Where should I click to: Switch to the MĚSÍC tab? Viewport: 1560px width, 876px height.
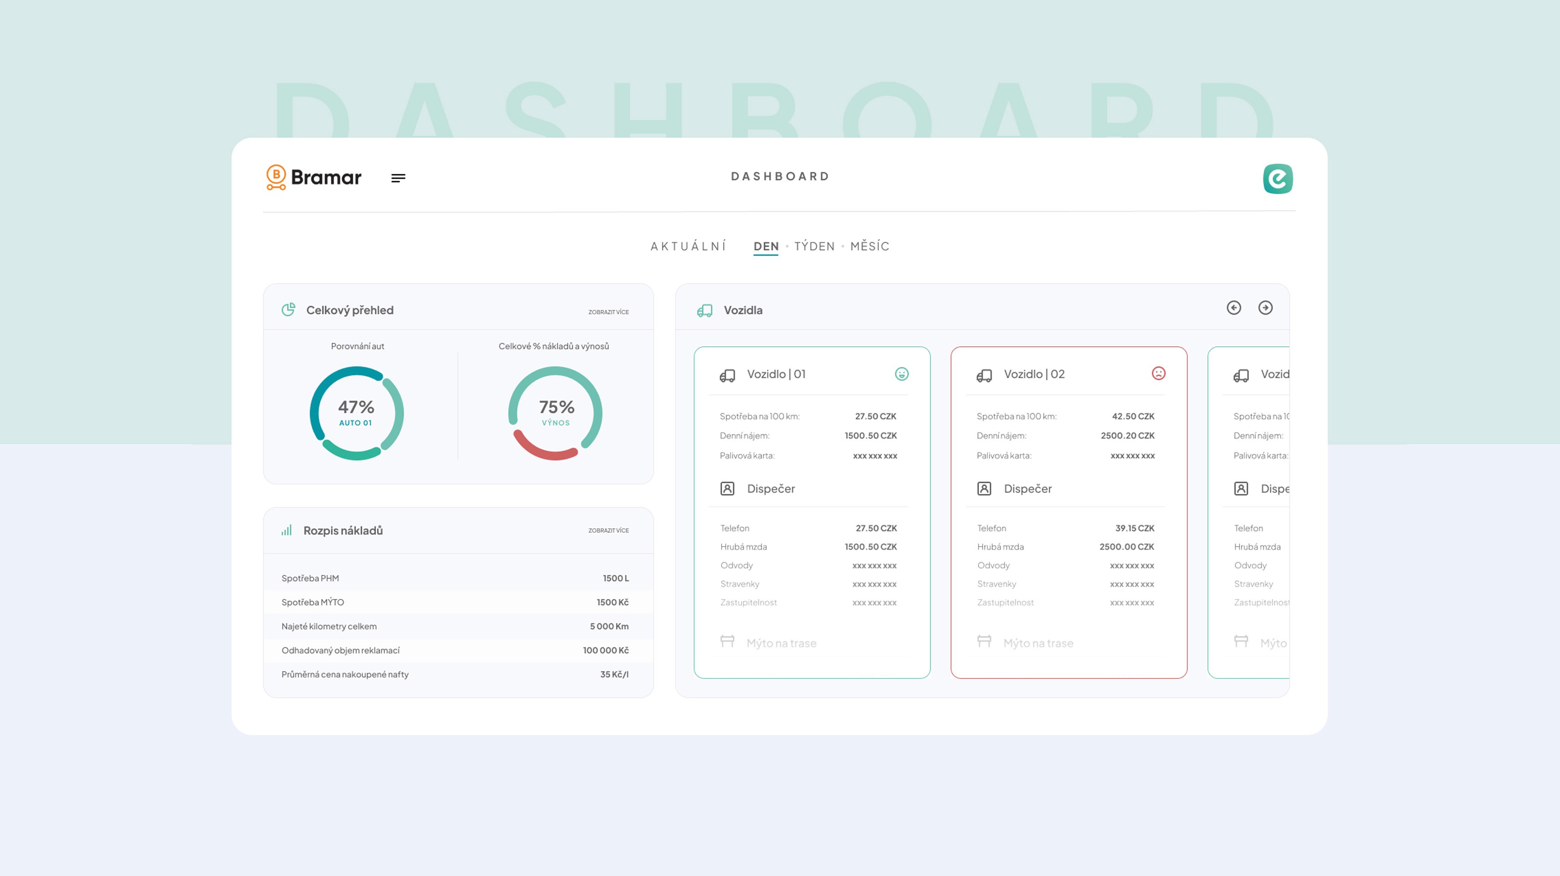869,246
